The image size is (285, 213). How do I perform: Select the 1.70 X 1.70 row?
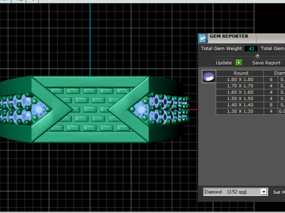click(x=251, y=86)
